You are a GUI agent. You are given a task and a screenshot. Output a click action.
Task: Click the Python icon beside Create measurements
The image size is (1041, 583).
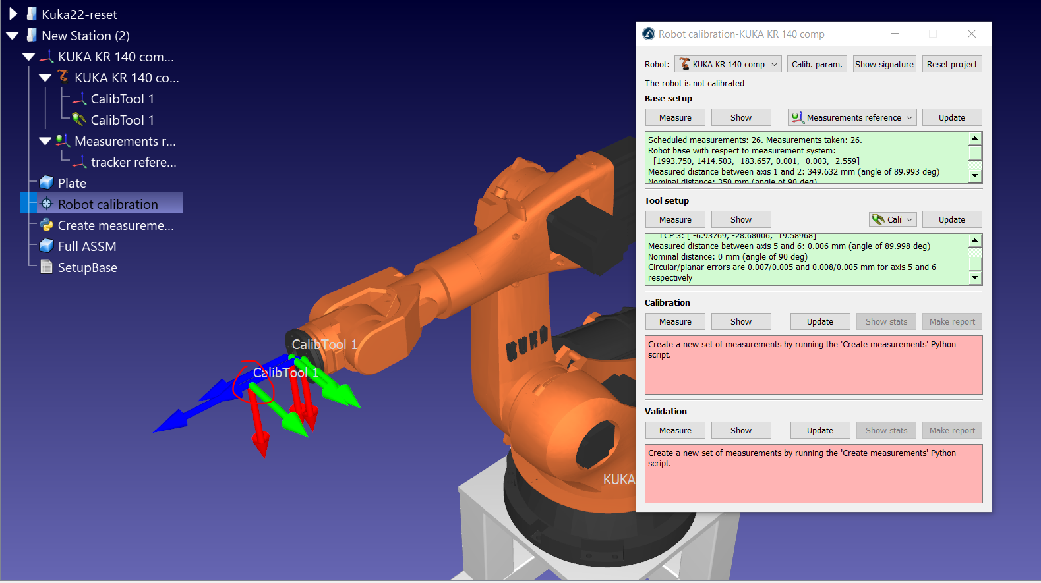46,225
